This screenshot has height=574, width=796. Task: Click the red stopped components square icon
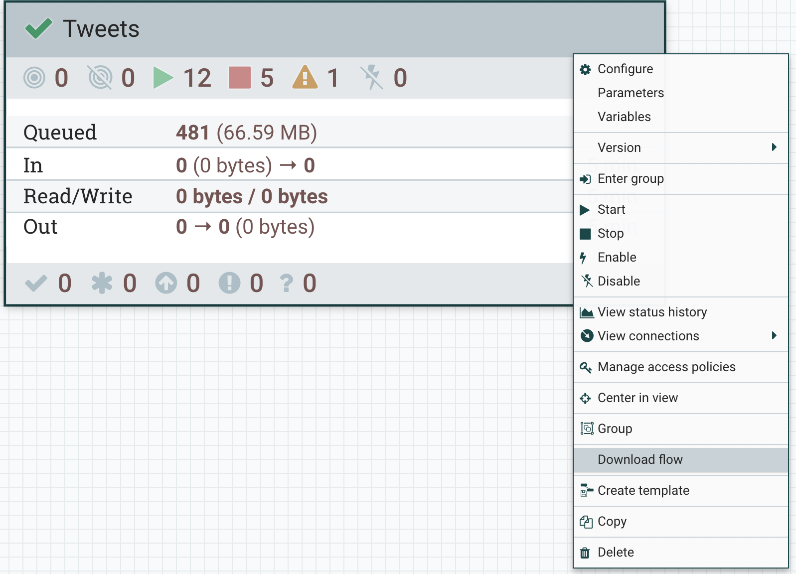click(x=240, y=78)
